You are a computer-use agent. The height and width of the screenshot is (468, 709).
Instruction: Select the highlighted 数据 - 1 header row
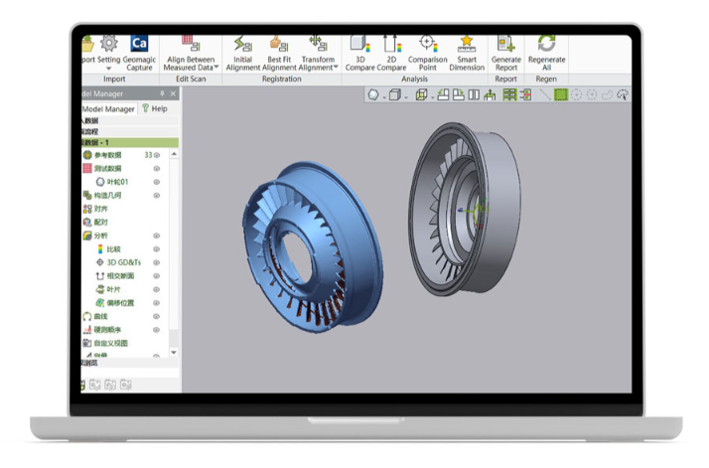(130, 142)
